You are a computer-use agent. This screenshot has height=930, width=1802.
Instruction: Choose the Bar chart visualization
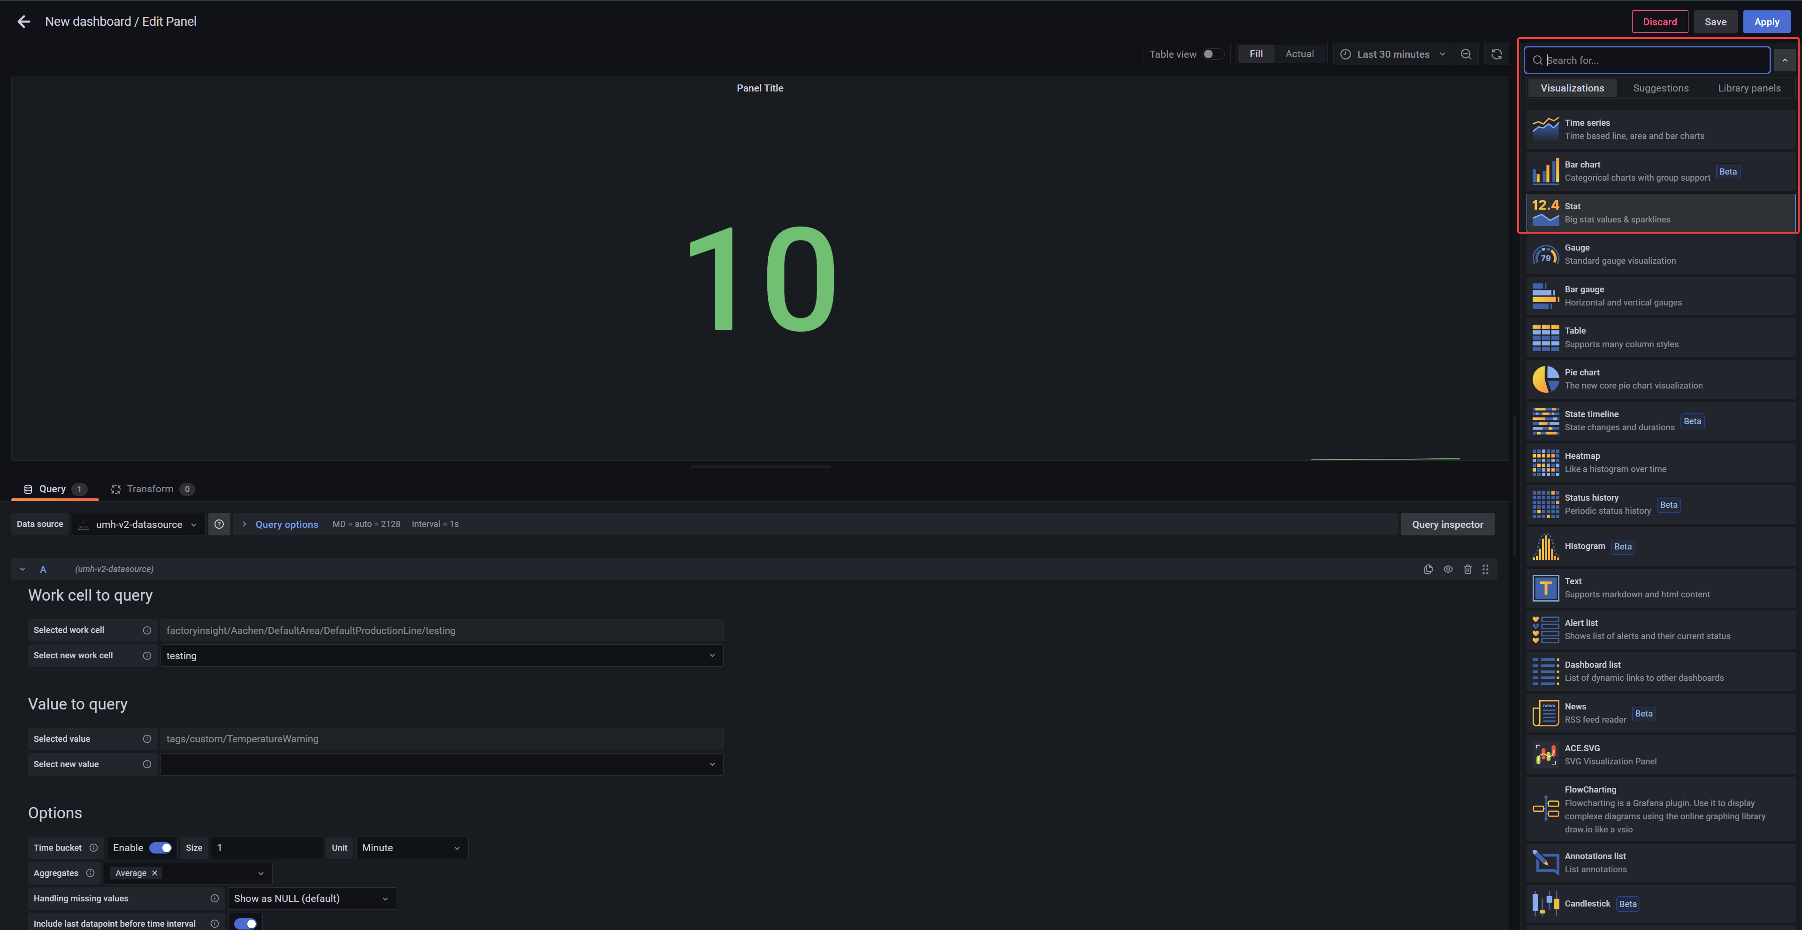[x=1661, y=171]
